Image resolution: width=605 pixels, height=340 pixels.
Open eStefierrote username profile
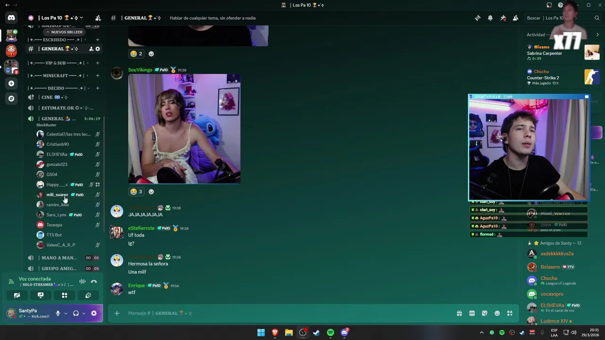tap(141, 228)
